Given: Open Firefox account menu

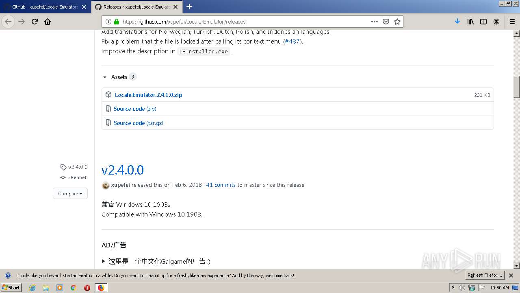Looking at the screenshot, I should point(496,22).
